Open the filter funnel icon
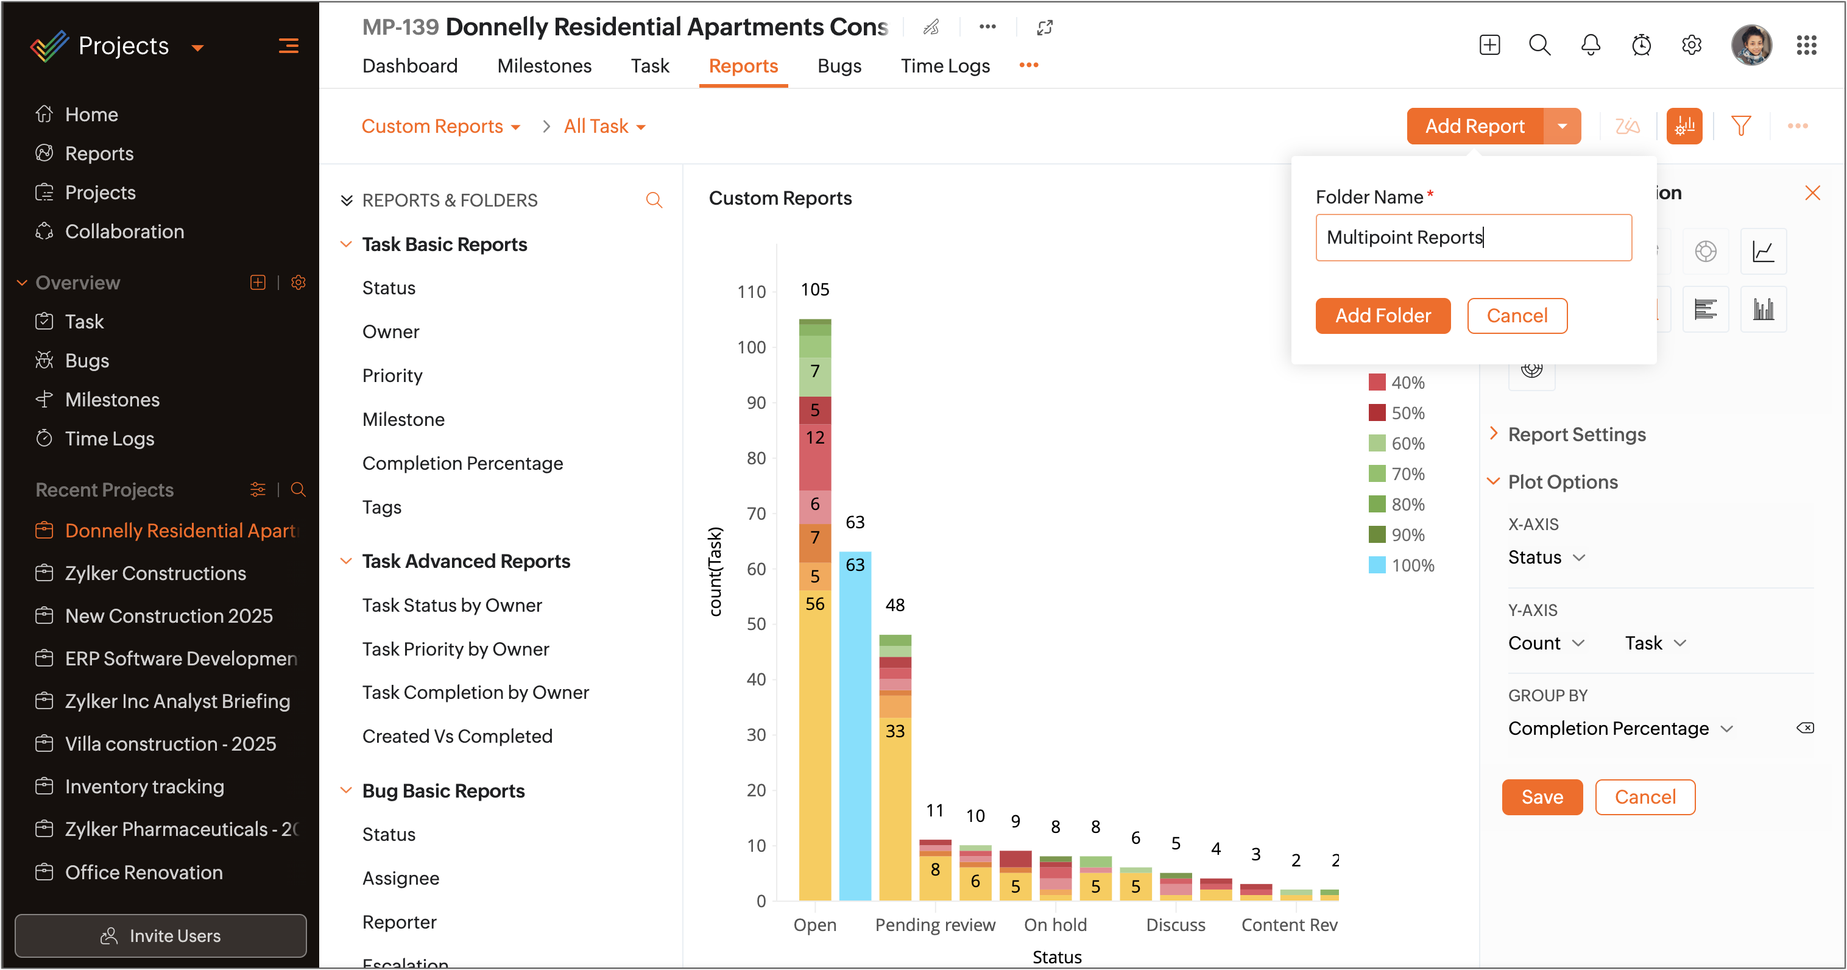1847x970 pixels. pyautogui.click(x=1741, y=126)
